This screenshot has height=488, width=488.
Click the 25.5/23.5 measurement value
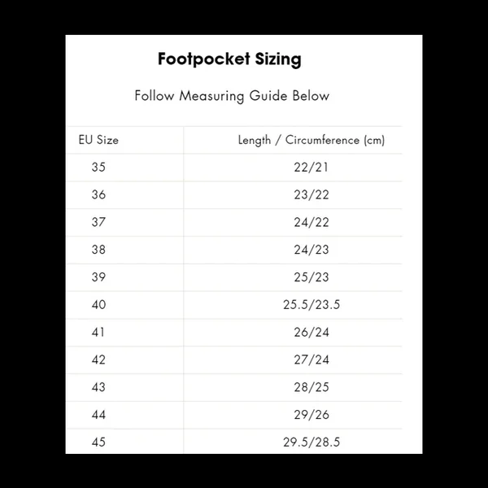[311, 306]
